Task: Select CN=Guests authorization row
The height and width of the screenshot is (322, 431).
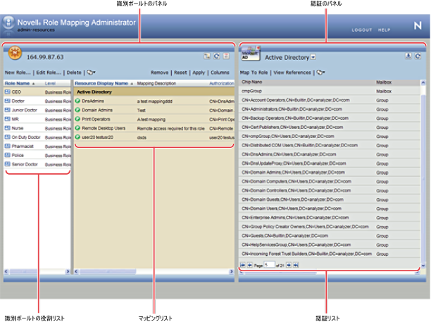Action: 330,235
